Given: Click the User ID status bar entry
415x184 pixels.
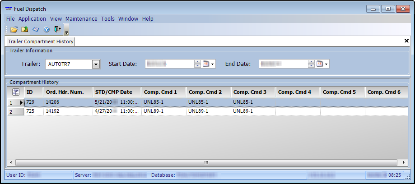Looking at the screenshot, I should (38, 175).
